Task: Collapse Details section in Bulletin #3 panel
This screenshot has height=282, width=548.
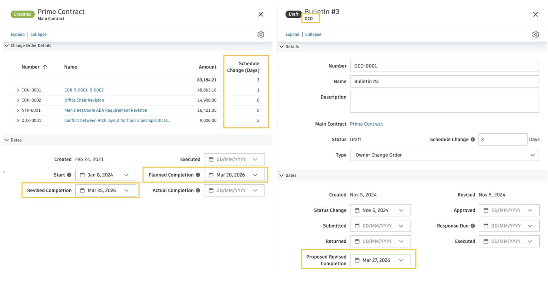Action: tap(281, 46)
